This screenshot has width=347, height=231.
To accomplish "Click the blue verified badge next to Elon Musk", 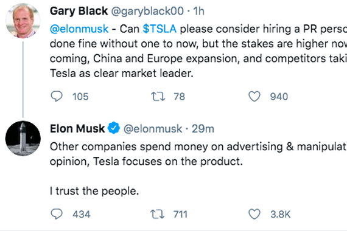I will [114, 128].
